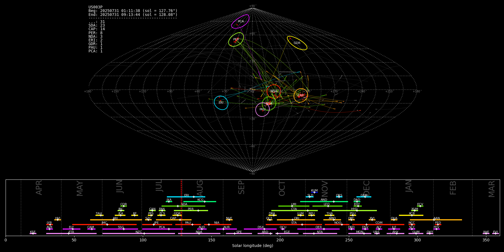504x252 pixels.
Task: Click the NIA shower bar in timeline
Action: [x=218, y=224]
